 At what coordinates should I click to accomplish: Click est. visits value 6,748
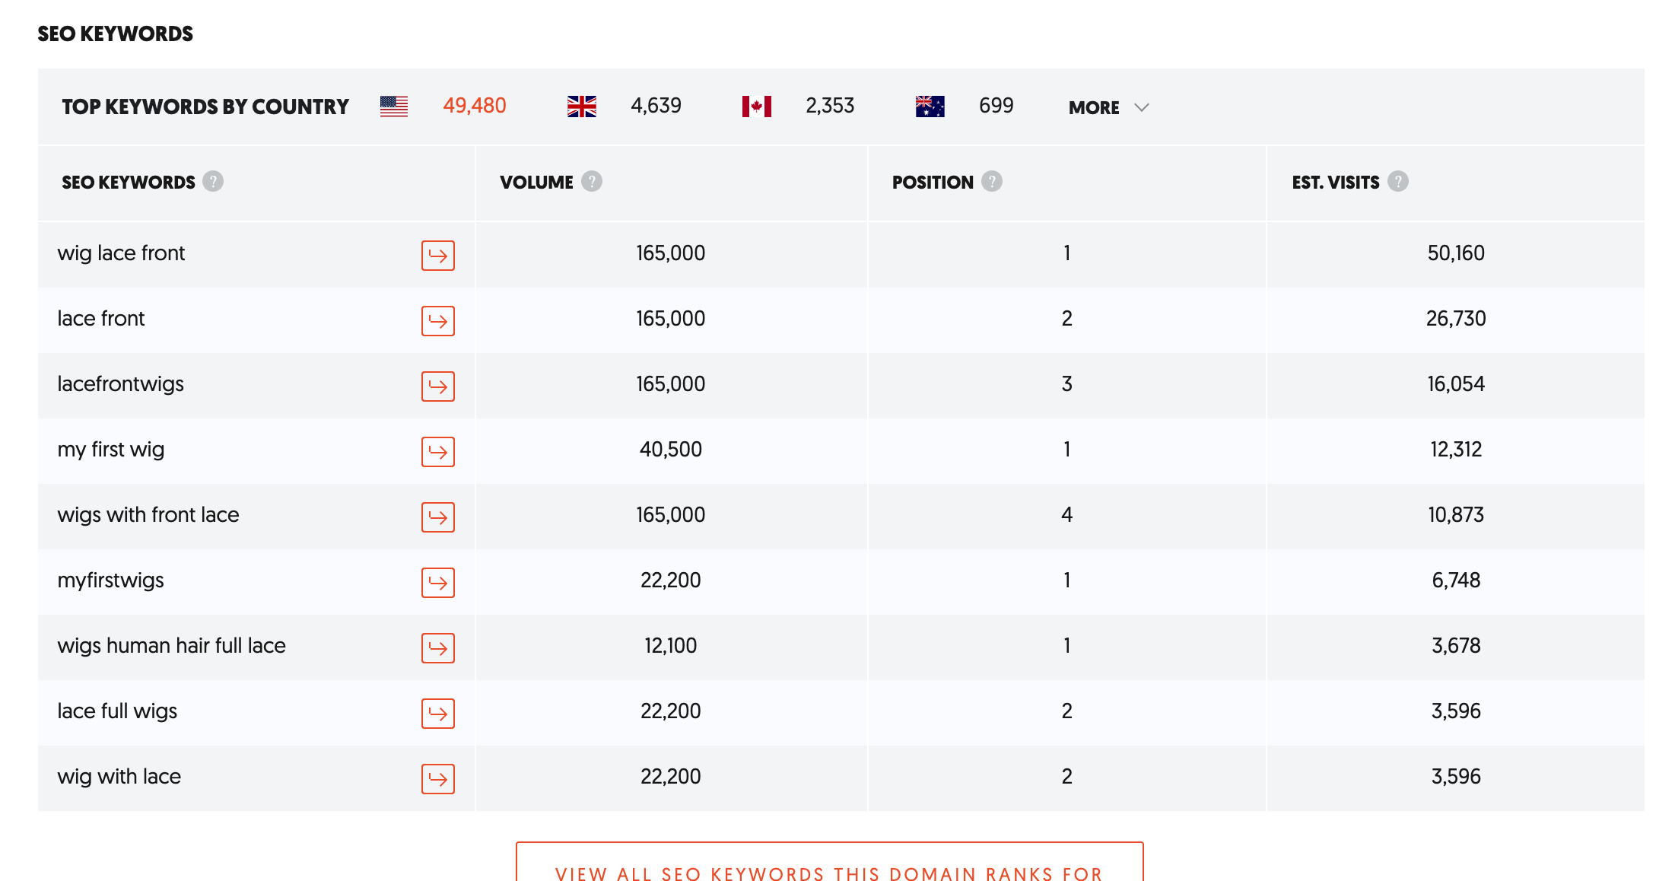click(1456, 580)
